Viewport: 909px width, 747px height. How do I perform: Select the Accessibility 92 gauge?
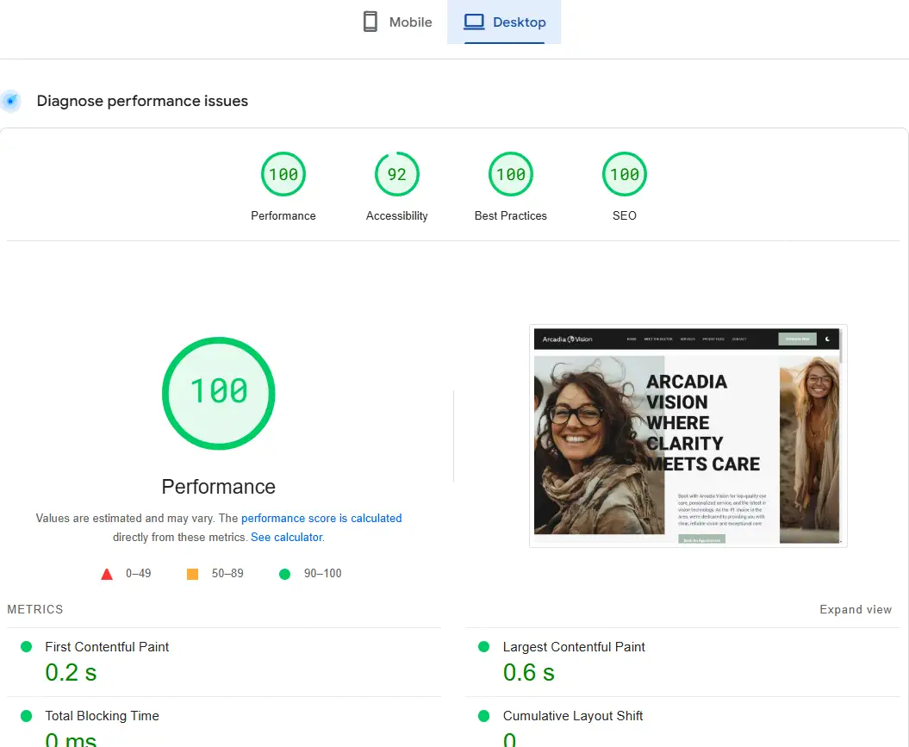tap(397, 173)
